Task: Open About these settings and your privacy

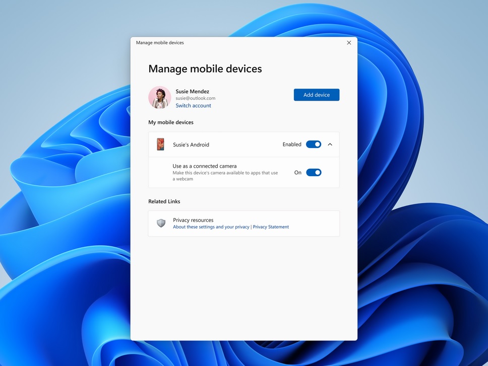Action: click(211, 227)
